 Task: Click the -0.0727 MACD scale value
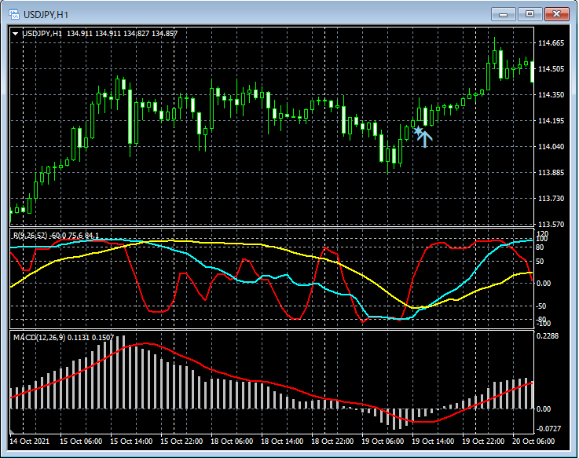pos(548,428)
